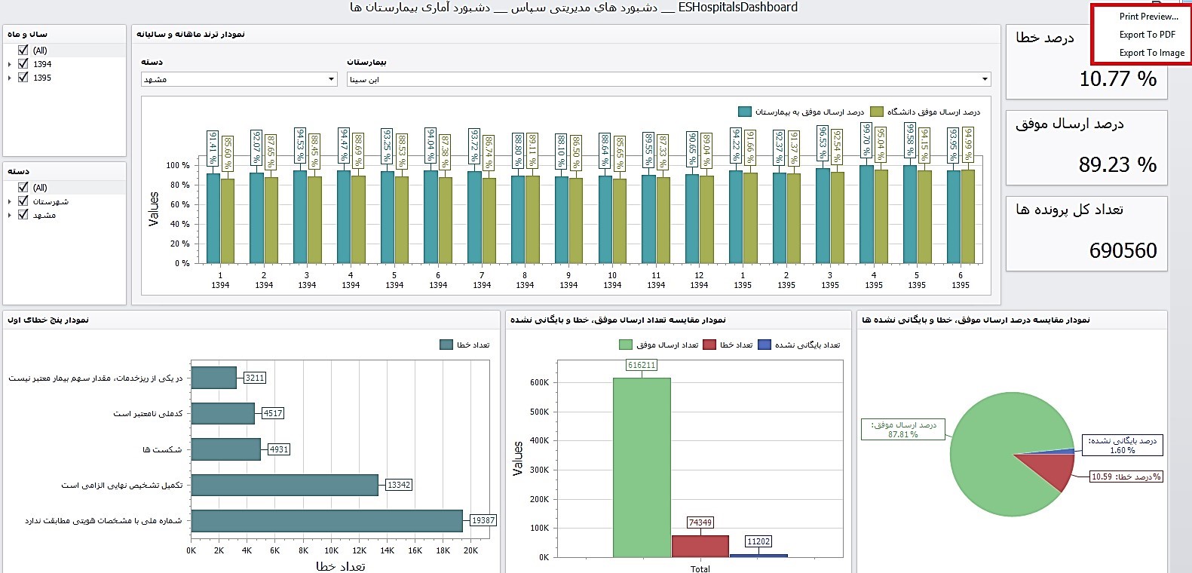Open the دسته dropdown showing مشهد

[x=331, y=79]
